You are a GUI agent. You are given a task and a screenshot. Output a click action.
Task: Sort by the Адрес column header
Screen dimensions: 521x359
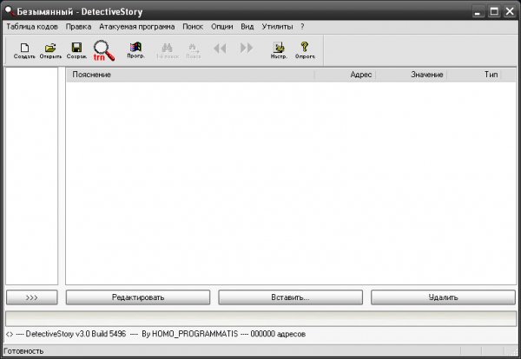tap(345, 75)
